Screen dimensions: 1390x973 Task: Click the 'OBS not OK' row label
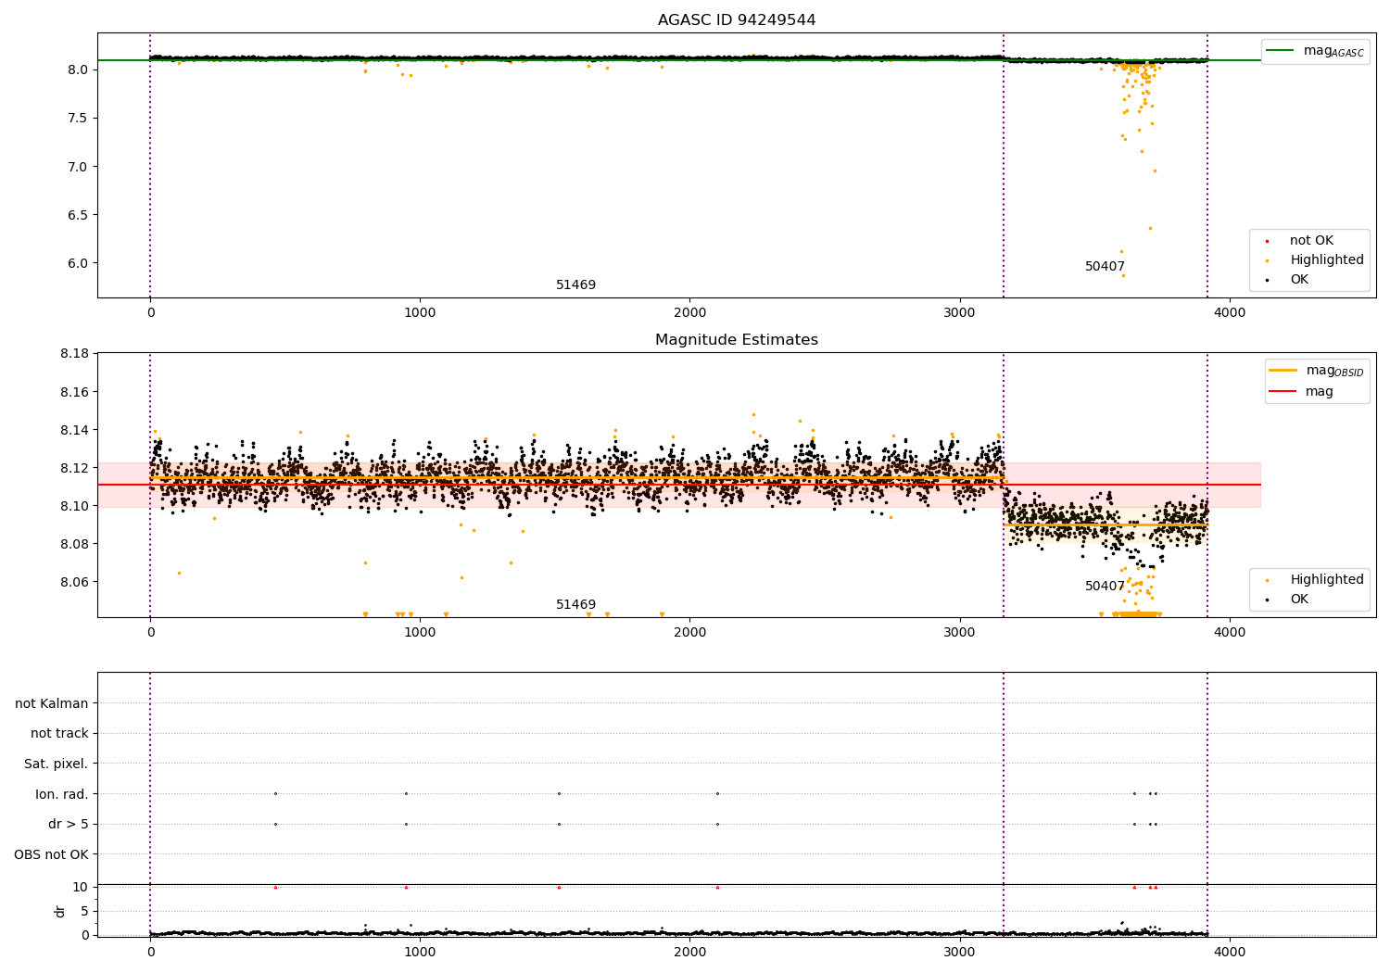pyautogui.click(x=52, y=854)
